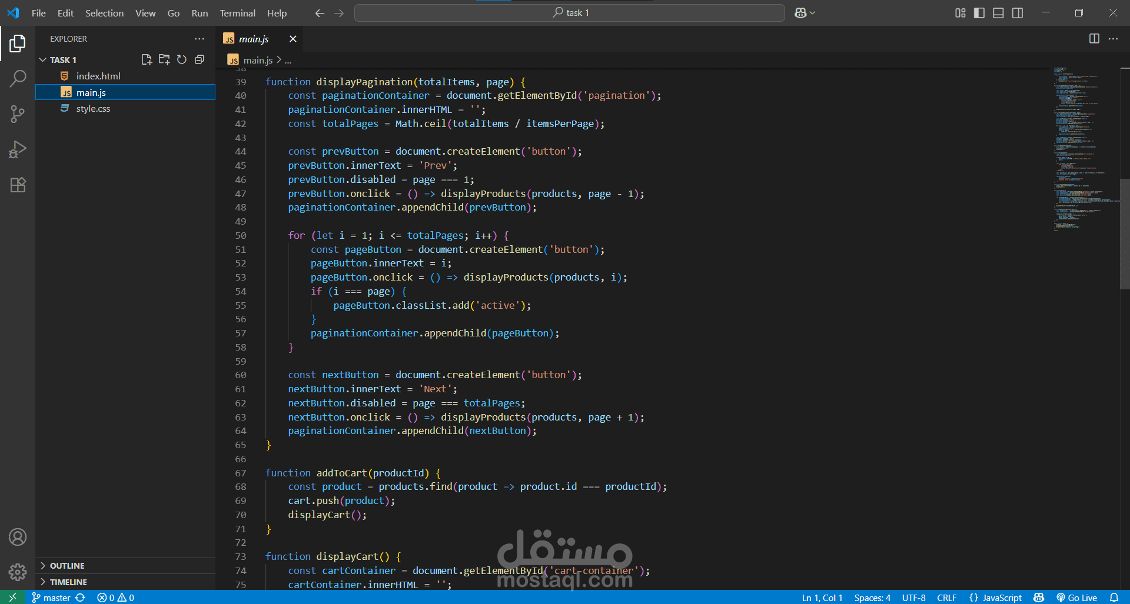
Task: Open the Selection menu
Action: pyautogui.click(x=104, y=13)
